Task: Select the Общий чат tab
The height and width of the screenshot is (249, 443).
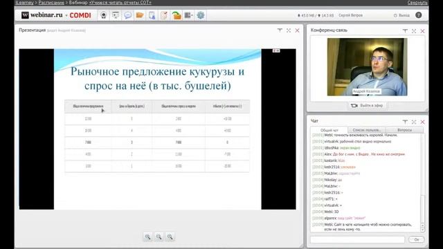Action: coord(329,130)
